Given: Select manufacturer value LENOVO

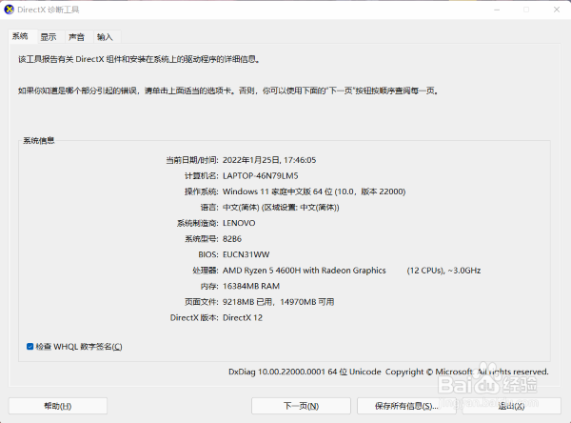Looking at the screenshot, I should 239,223.
